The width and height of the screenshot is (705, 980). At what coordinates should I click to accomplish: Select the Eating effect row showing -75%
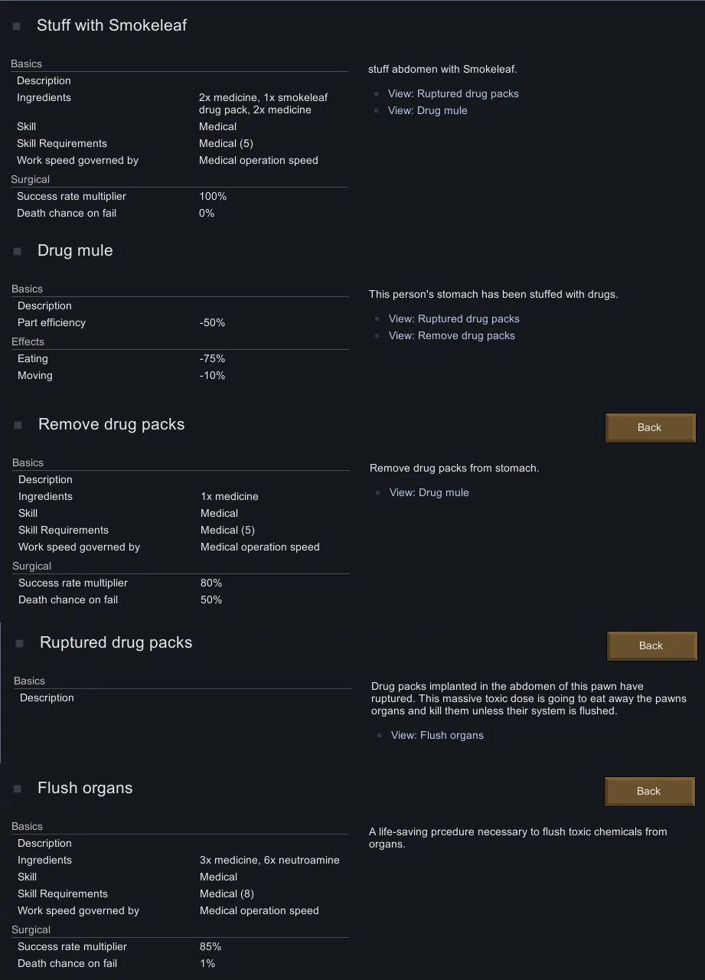click(181, 358)
